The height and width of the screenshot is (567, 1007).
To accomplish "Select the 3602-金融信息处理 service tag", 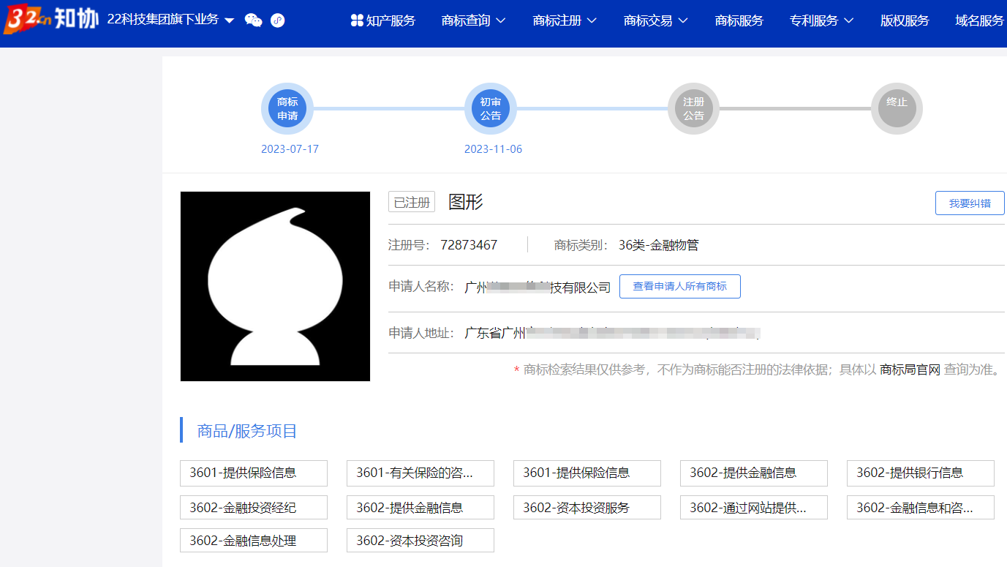I will 254,541.
